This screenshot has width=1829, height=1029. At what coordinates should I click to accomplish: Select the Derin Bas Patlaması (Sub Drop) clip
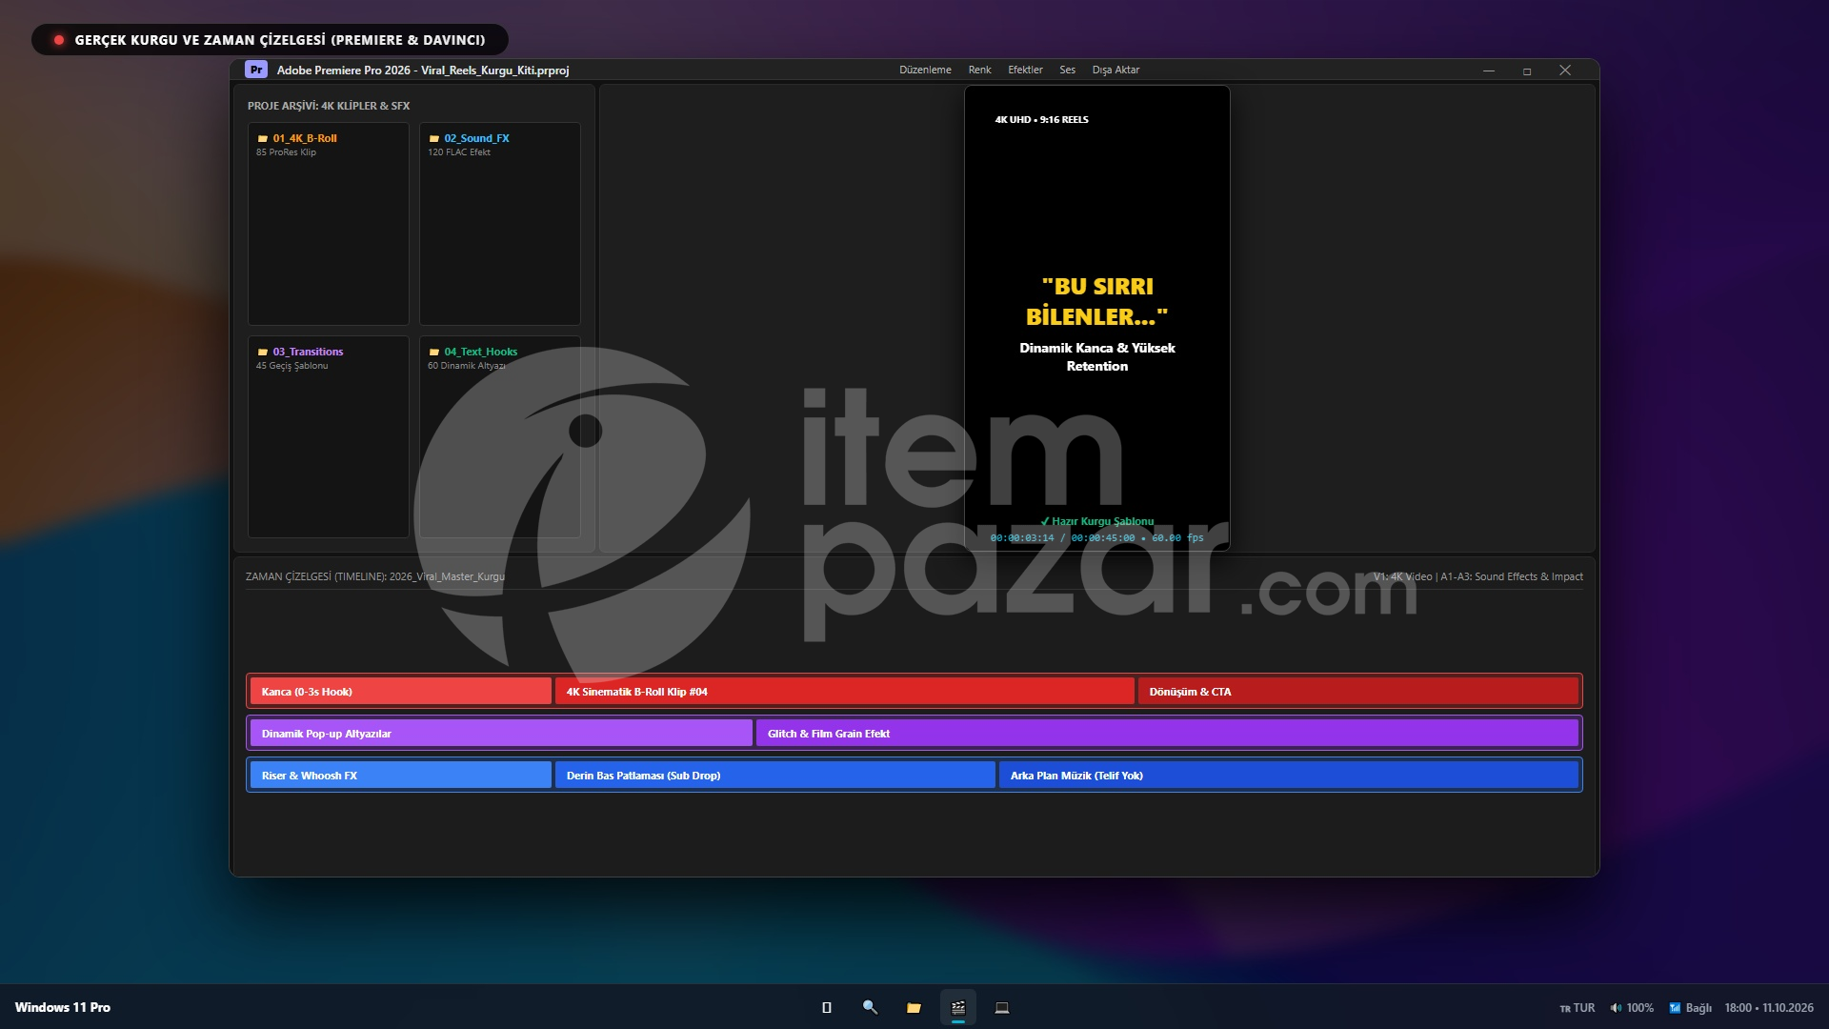[774, 776]
